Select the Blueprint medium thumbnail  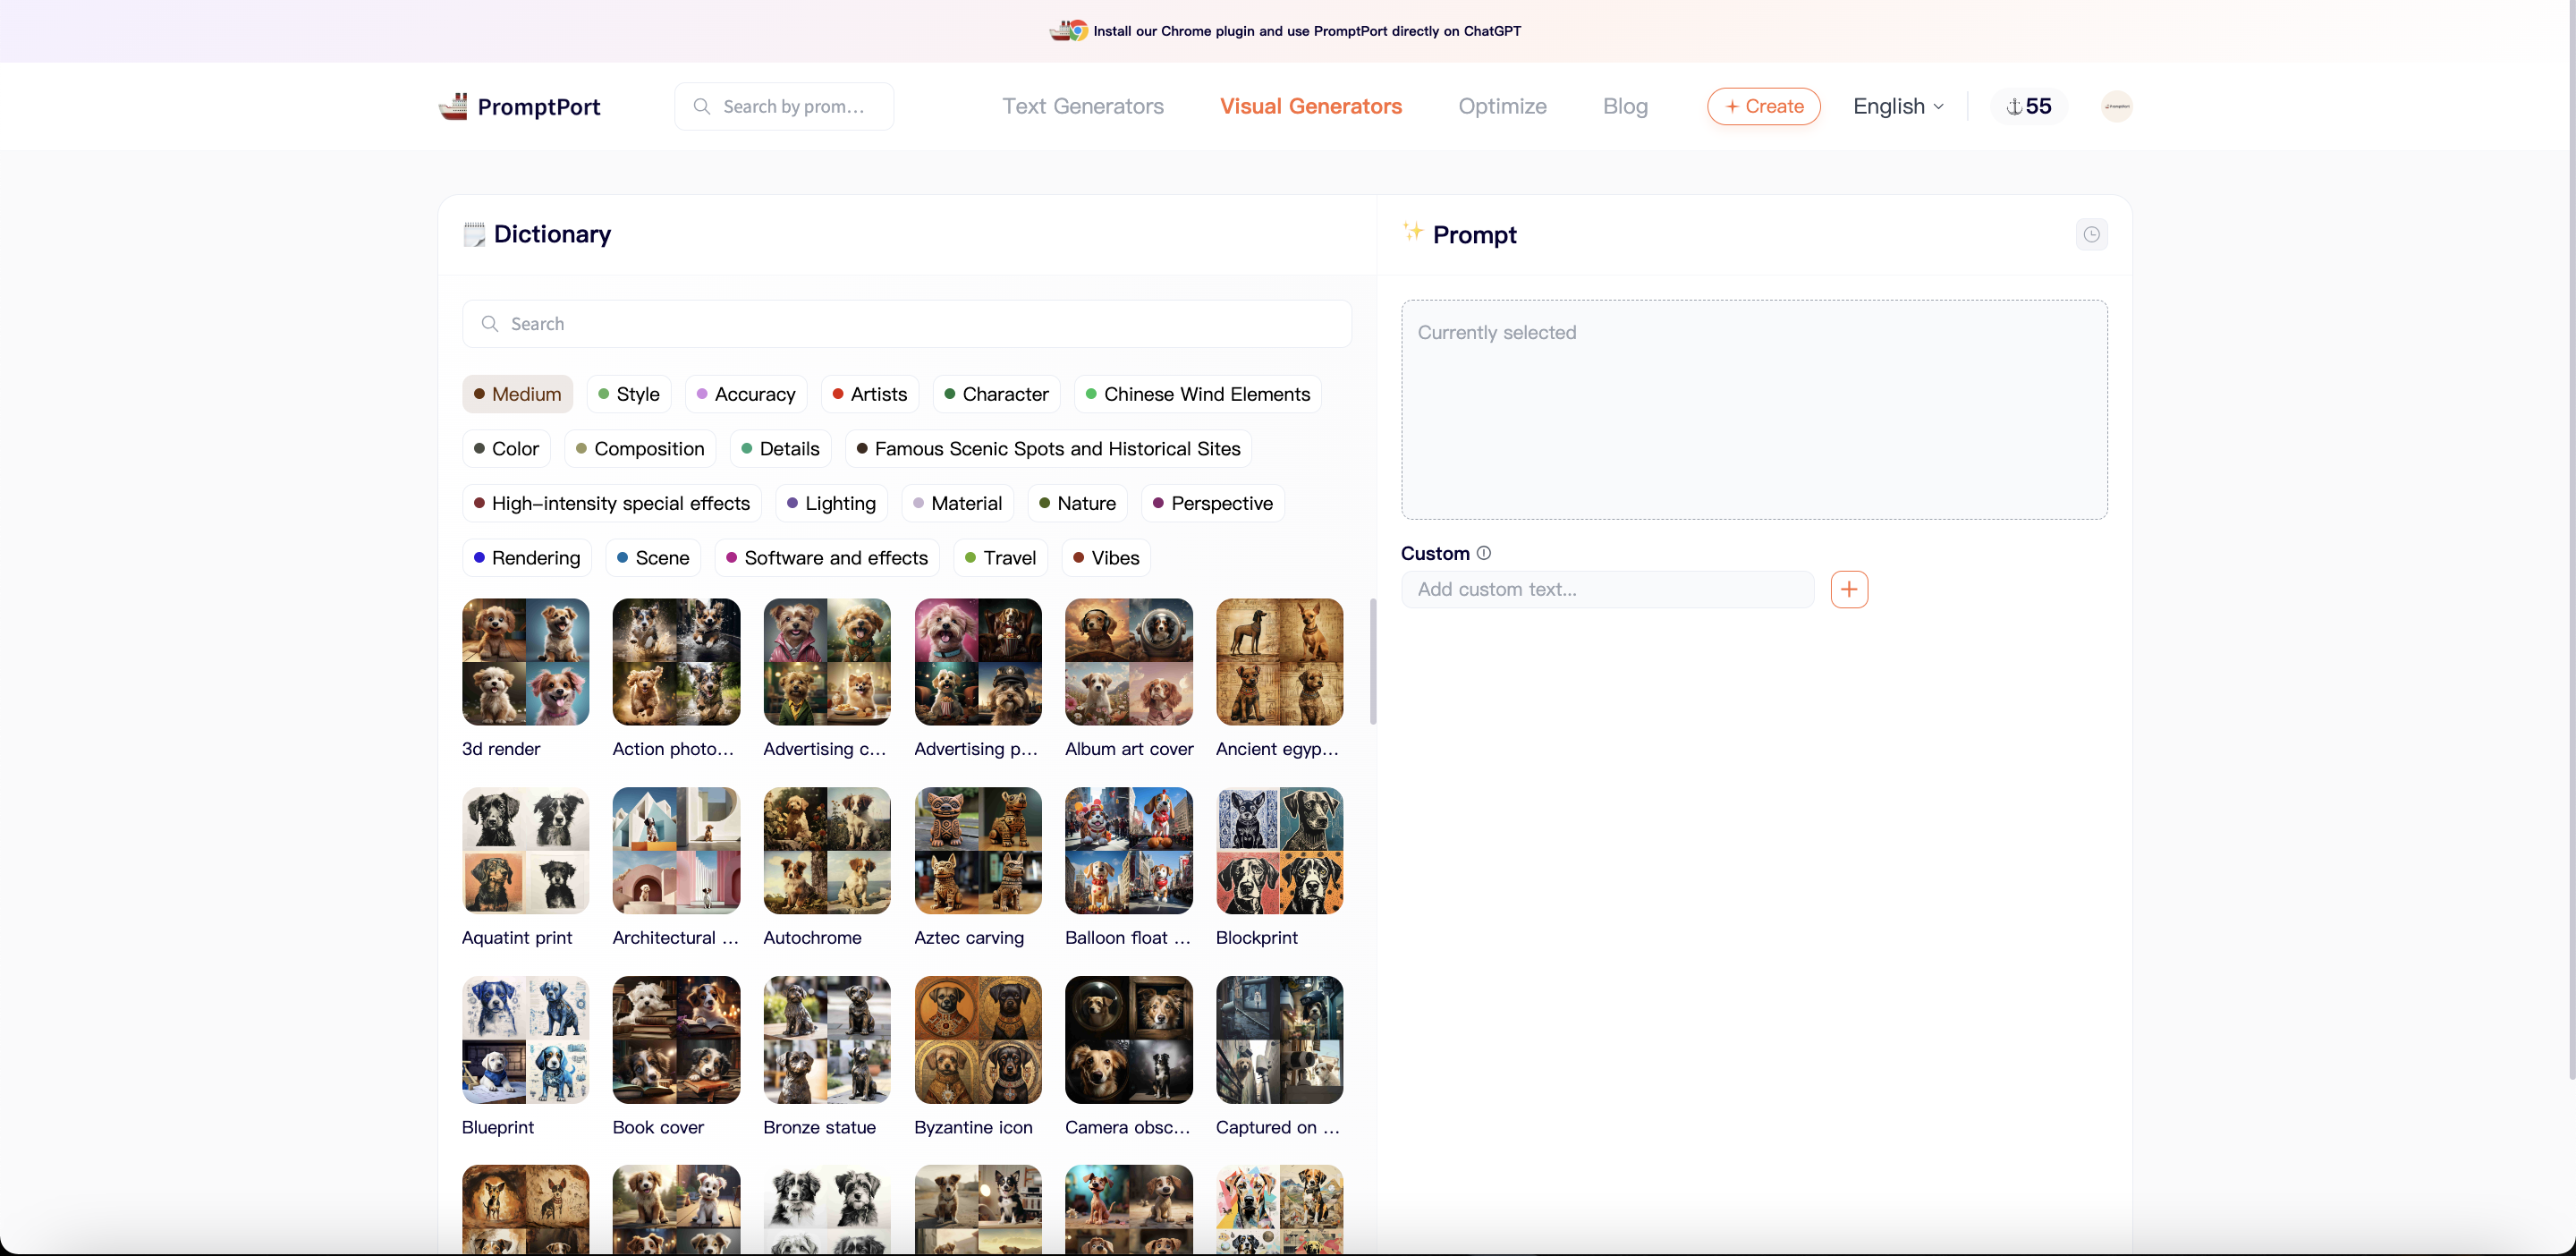525,1040
